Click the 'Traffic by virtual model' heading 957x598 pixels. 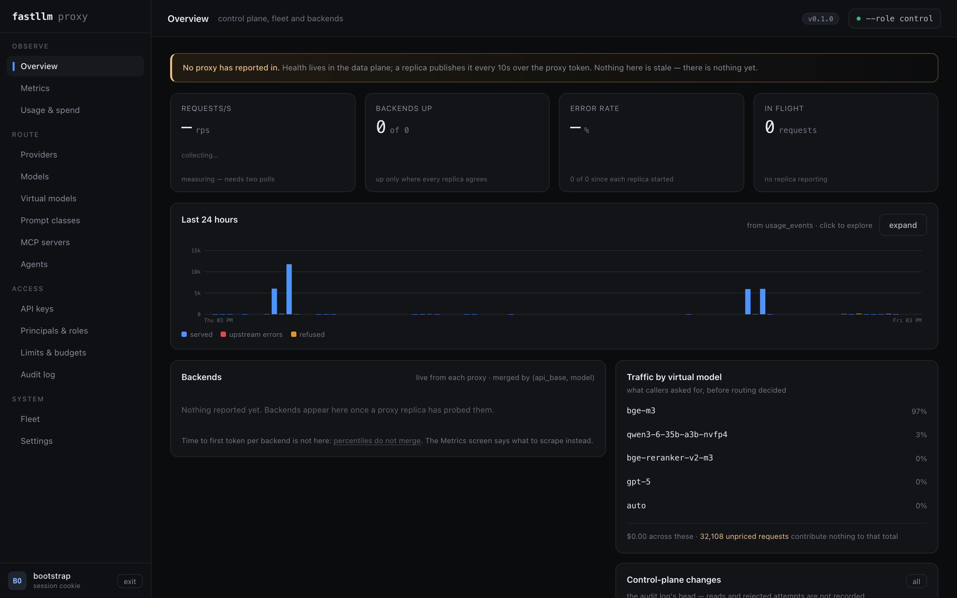point(674,377)
